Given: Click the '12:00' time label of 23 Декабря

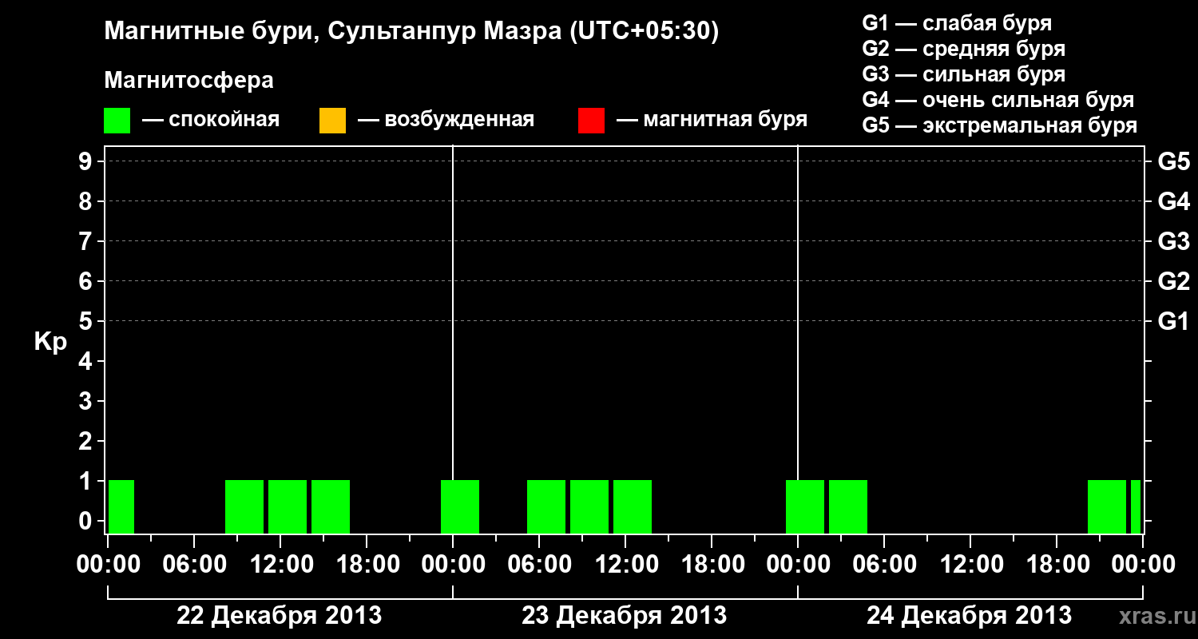Looking at the screenshot, I should coord(625,565).
